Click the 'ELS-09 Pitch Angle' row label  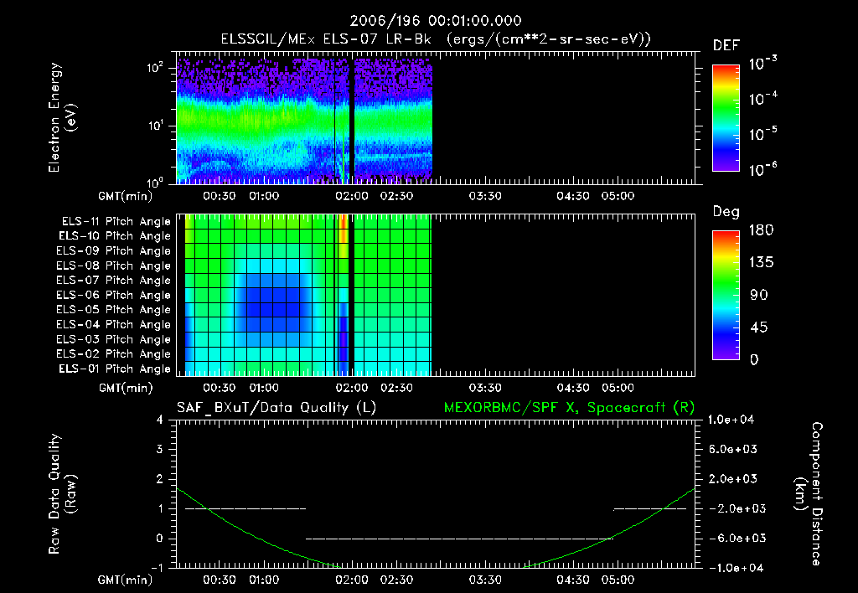[114, 251]
